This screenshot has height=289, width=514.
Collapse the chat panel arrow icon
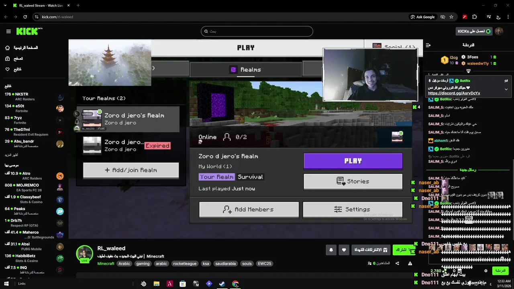click(x=428, y=45)
